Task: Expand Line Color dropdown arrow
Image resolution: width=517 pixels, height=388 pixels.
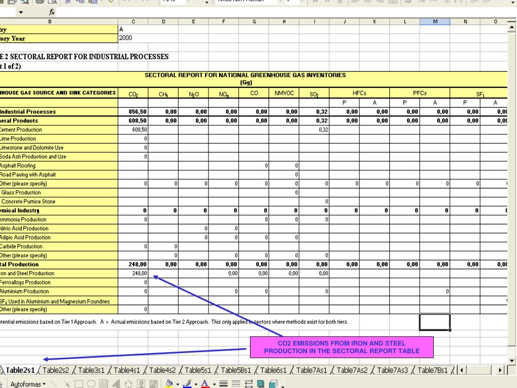Action: (x=196, y=384)
